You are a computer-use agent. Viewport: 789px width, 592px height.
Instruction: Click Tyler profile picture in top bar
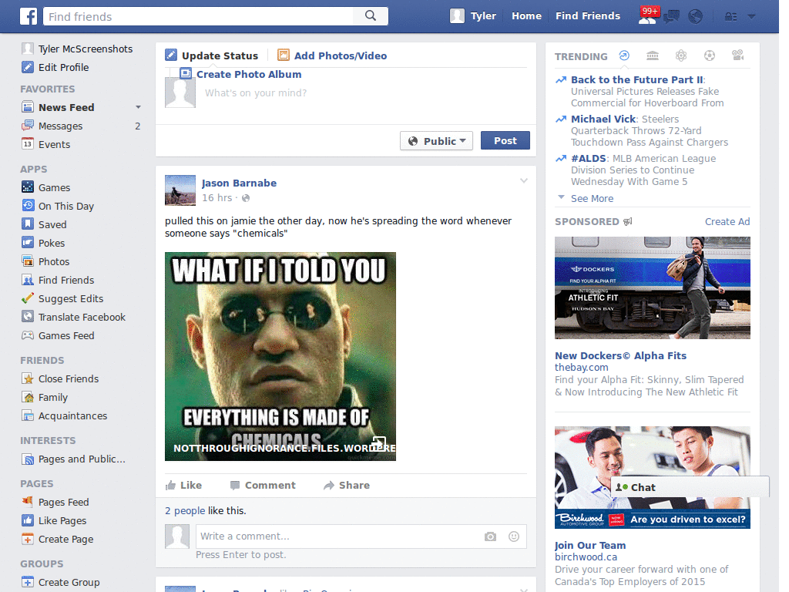[457, 16]
